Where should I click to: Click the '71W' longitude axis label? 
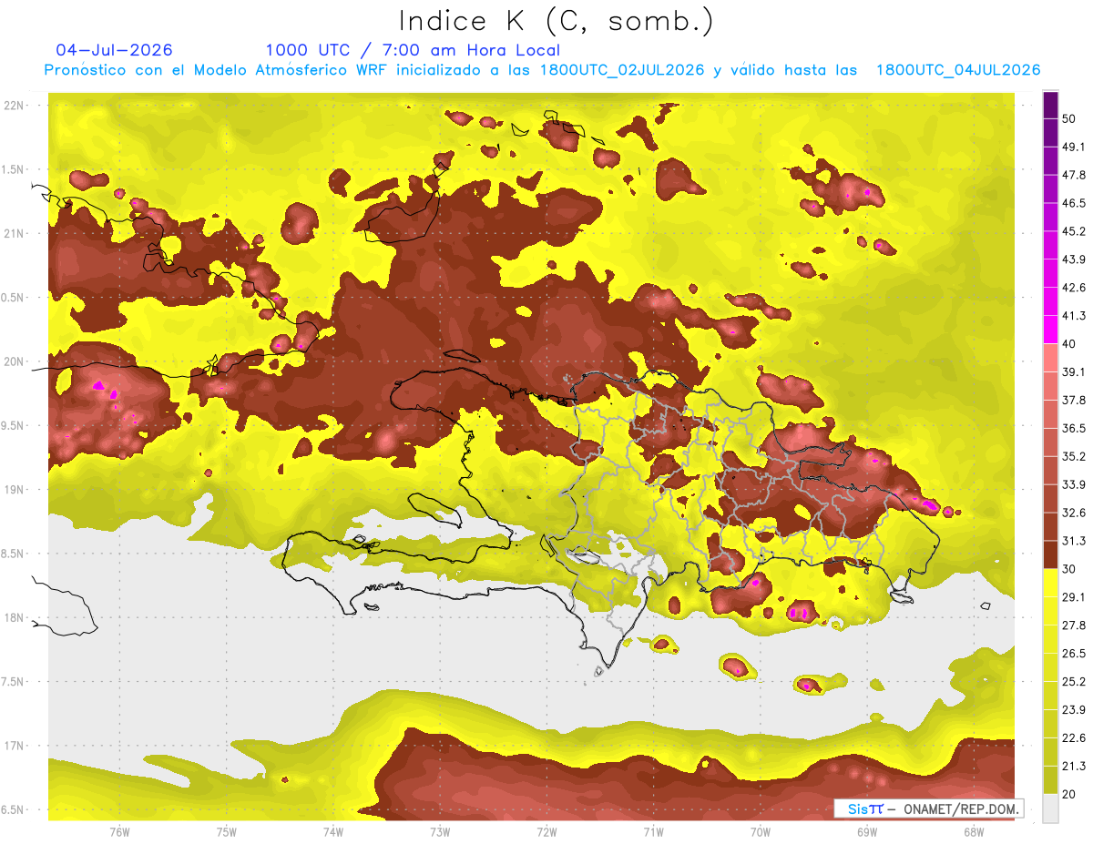(653, 832)
